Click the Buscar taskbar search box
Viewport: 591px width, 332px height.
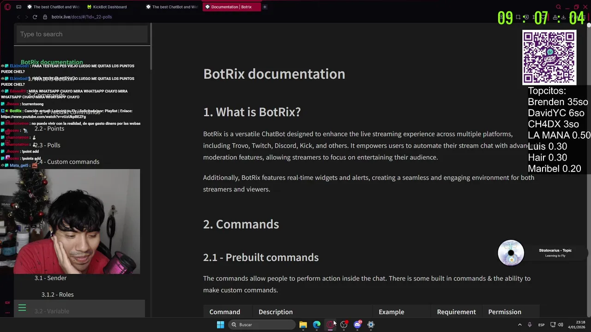click(x=262, y=325)
